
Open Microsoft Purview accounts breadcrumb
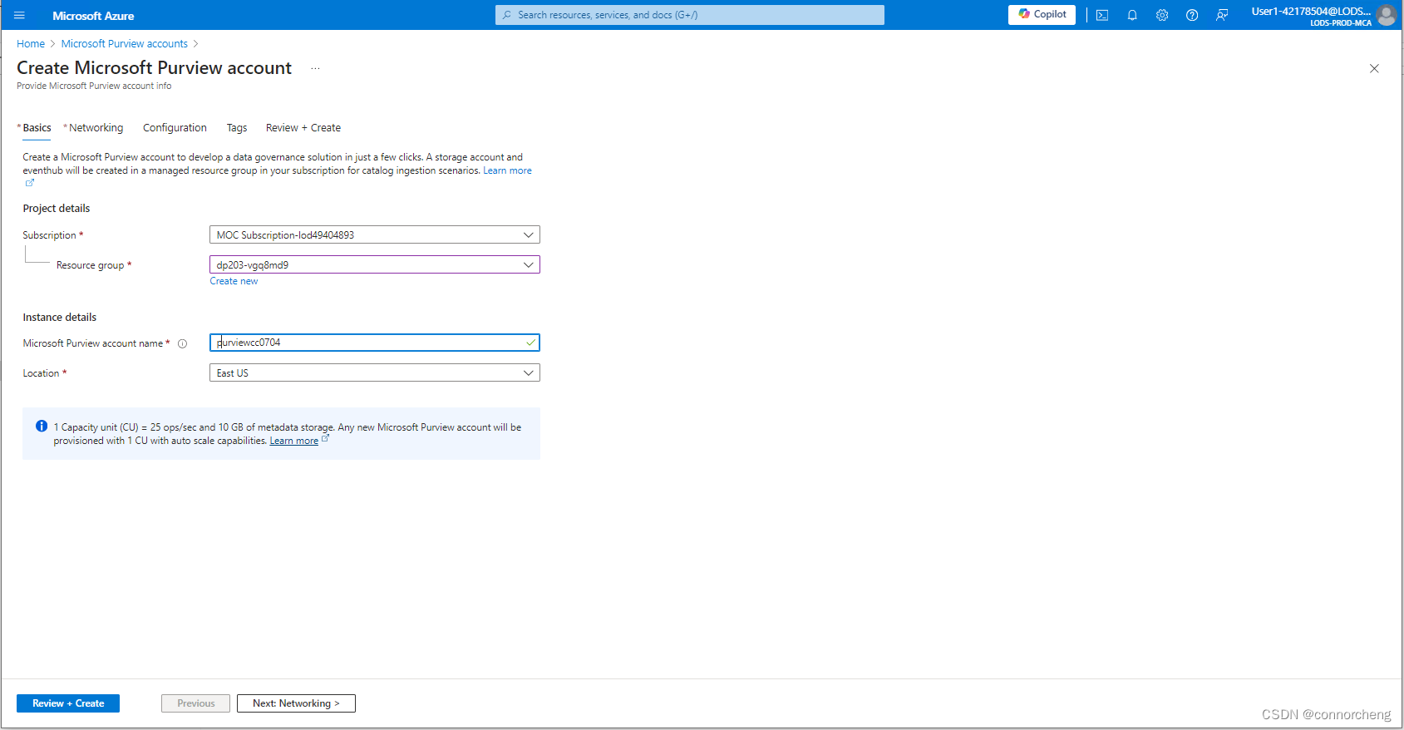pyautogui.click(x=125, y=44)
